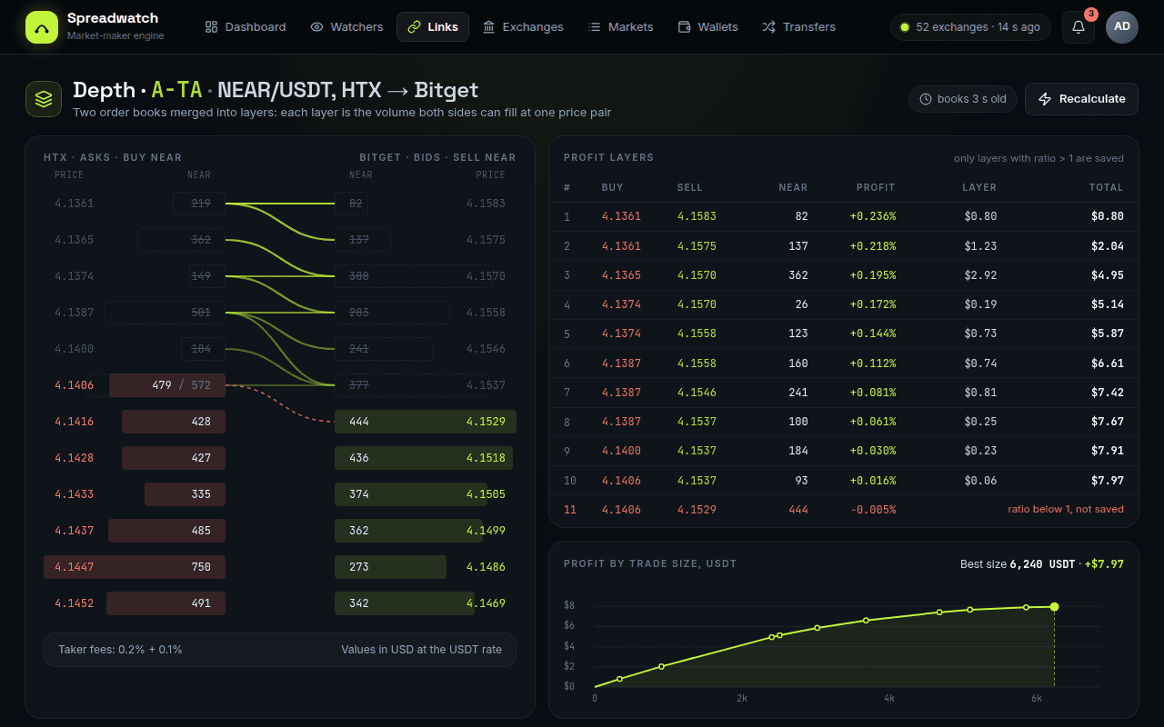This screenshot has width=1164, height=727.
Task: Click consumed HTX ask 219 at 4.1361
Action: (x=199, y=204)
